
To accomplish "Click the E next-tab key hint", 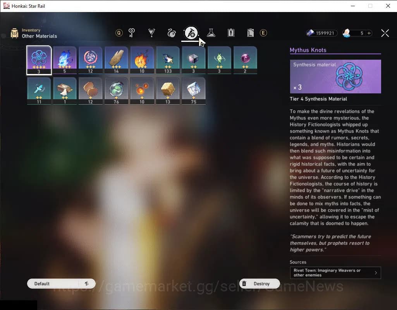I will click(263, 33).
